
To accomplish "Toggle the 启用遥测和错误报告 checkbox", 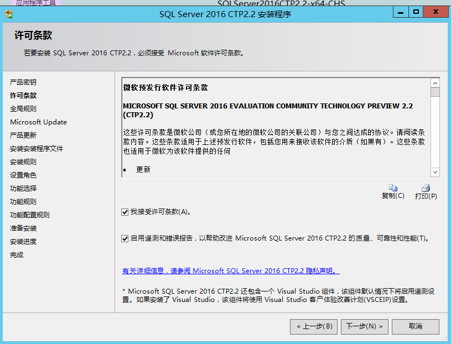I will point(125,238).
